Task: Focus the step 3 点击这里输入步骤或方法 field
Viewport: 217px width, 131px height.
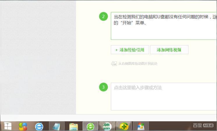Action: [163, 96]
